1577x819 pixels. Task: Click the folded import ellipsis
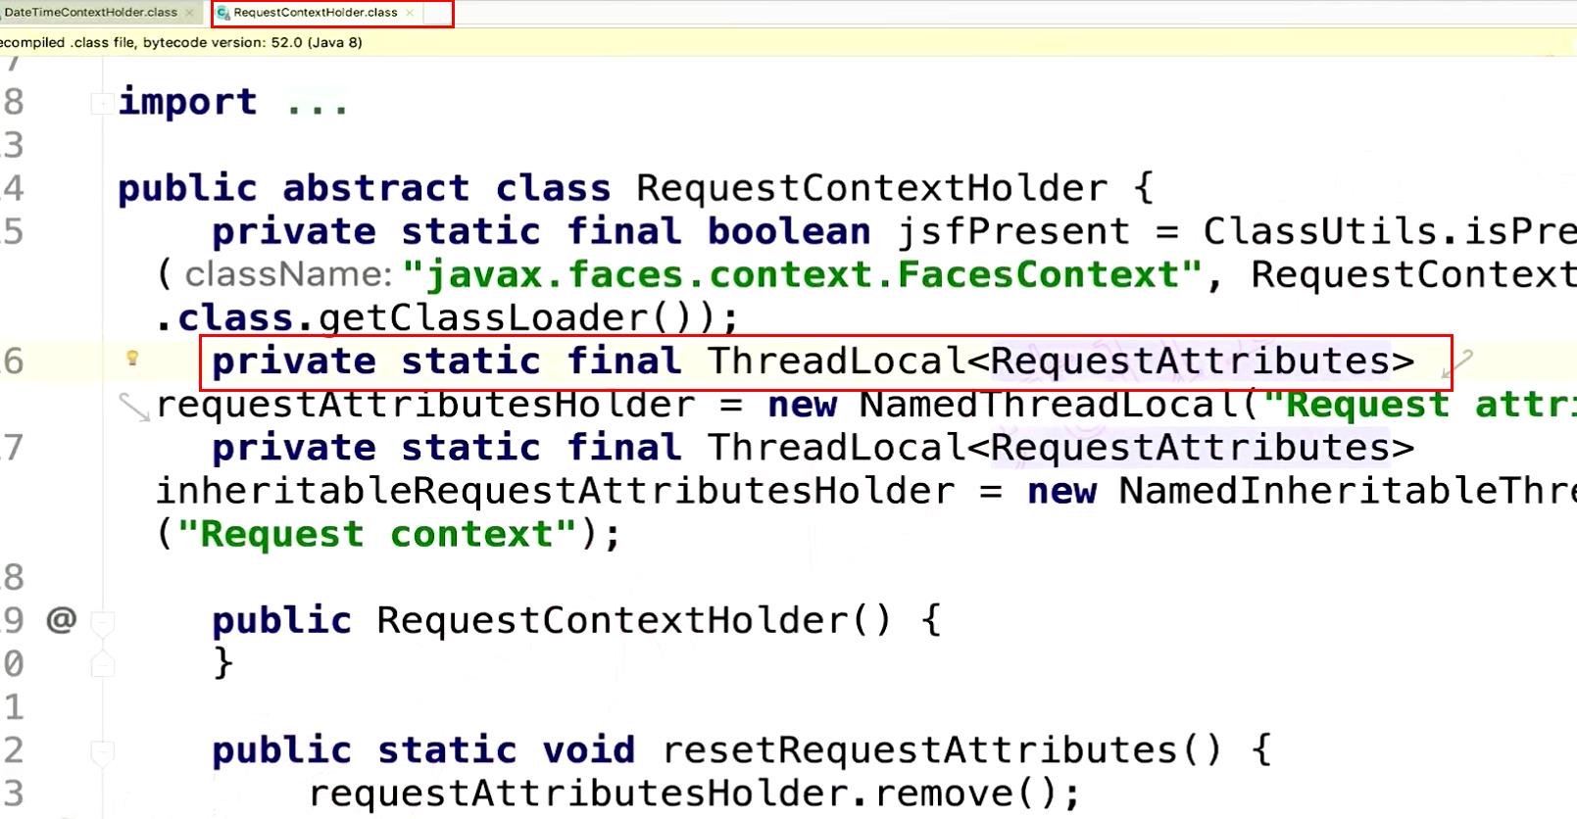coord(318,103)
